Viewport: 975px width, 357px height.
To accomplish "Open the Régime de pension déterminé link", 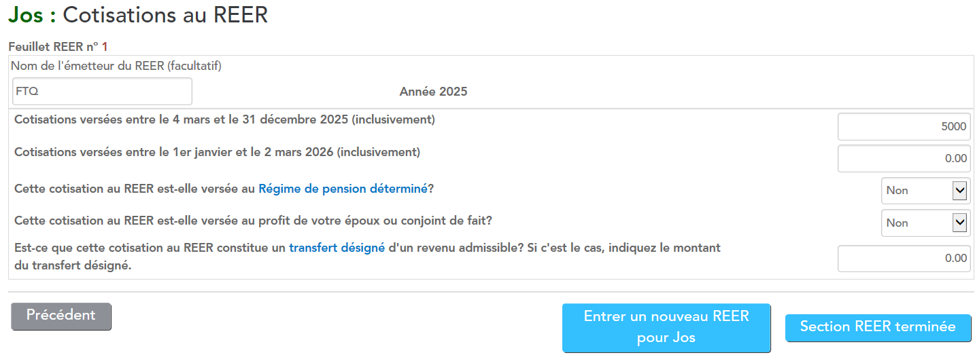I will pos(343,189).
